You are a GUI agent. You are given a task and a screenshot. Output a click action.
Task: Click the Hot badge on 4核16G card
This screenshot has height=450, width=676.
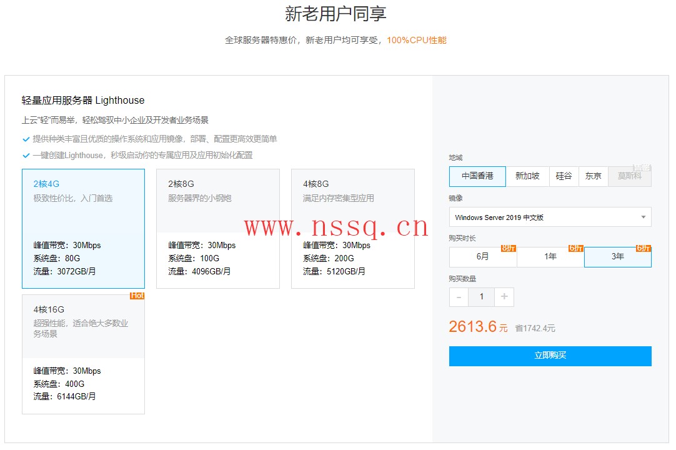pyautogui.click(x=137, y=296)
